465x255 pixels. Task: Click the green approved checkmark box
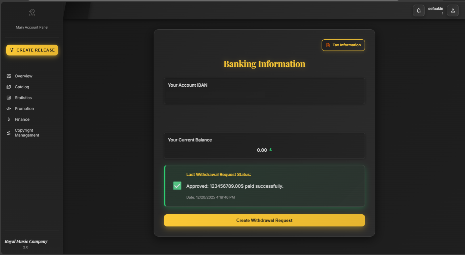177,186
